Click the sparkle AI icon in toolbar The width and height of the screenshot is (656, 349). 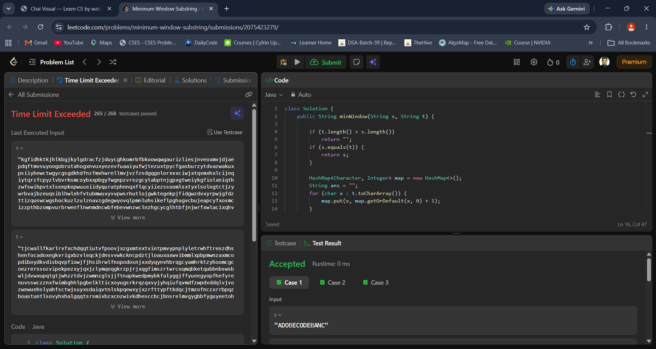pyautogui.click(x=373, y=62)
